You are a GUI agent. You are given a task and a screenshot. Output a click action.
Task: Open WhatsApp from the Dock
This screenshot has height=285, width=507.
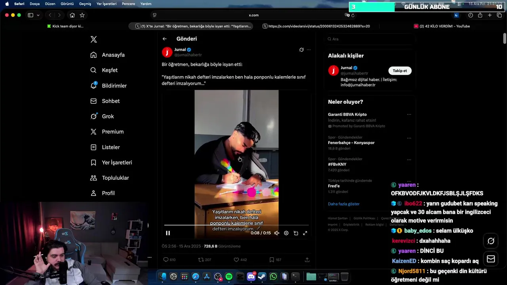click(x=273, y=277)
